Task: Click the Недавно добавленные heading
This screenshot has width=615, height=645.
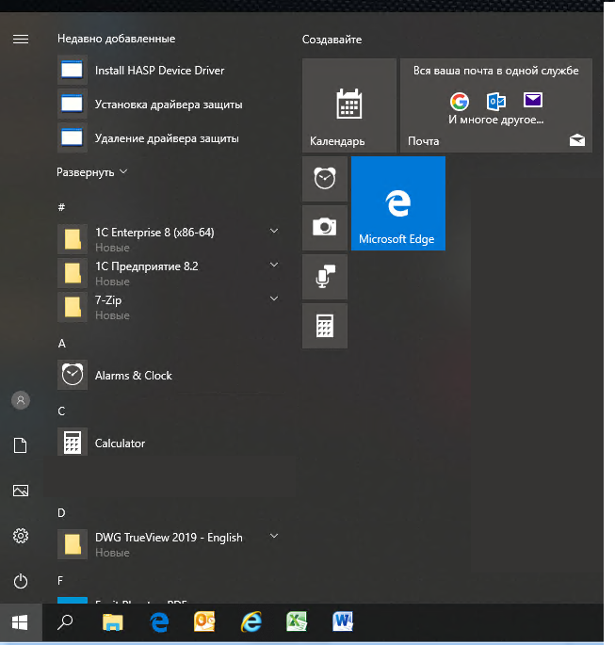Action: click(117, 39)
